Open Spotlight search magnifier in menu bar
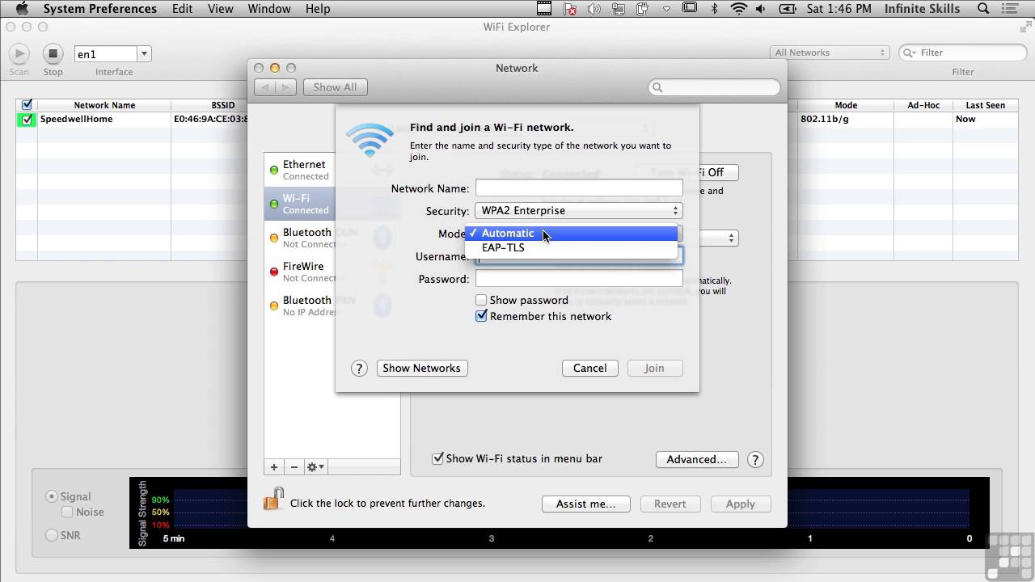The image size is (1035, 582). (983, 9)
